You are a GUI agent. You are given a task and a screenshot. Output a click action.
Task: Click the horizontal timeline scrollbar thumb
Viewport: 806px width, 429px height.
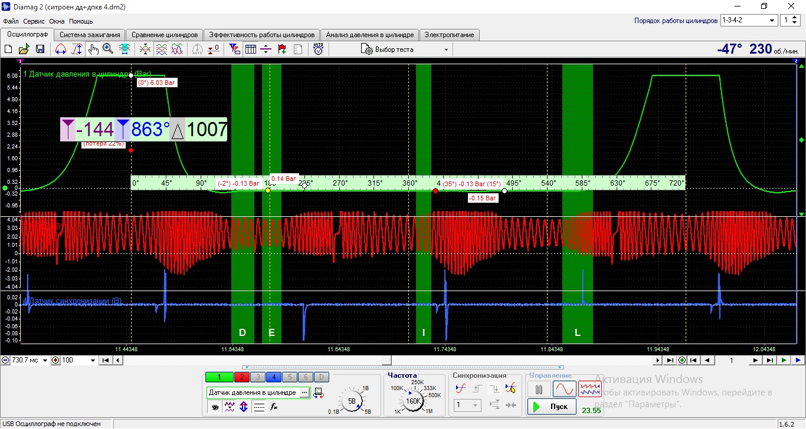click(x=386, y=360)
